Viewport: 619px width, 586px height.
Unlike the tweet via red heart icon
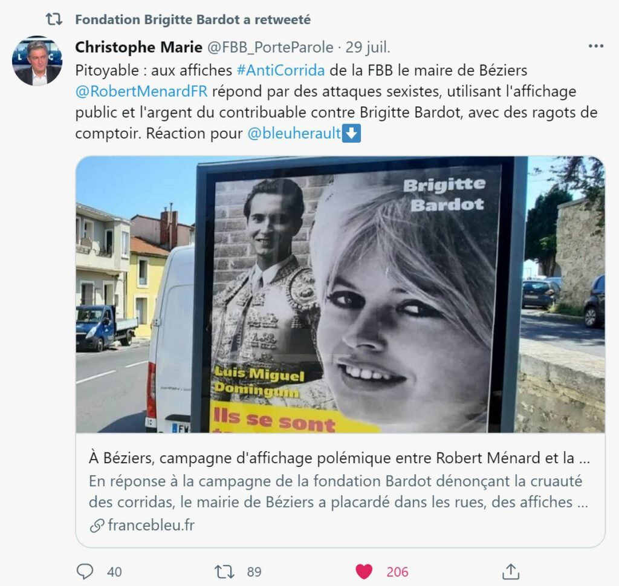pyautogui.click(x=363, y=571)
